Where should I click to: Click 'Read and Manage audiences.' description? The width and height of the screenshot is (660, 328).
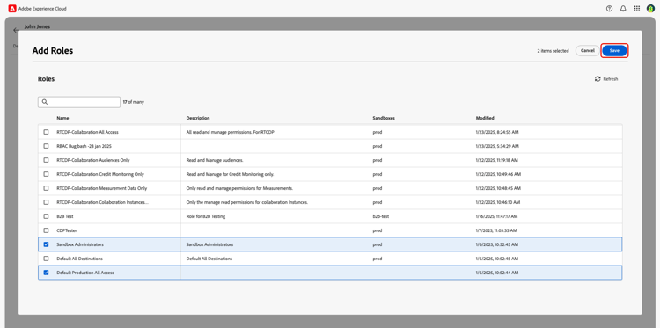pos(215,160)
